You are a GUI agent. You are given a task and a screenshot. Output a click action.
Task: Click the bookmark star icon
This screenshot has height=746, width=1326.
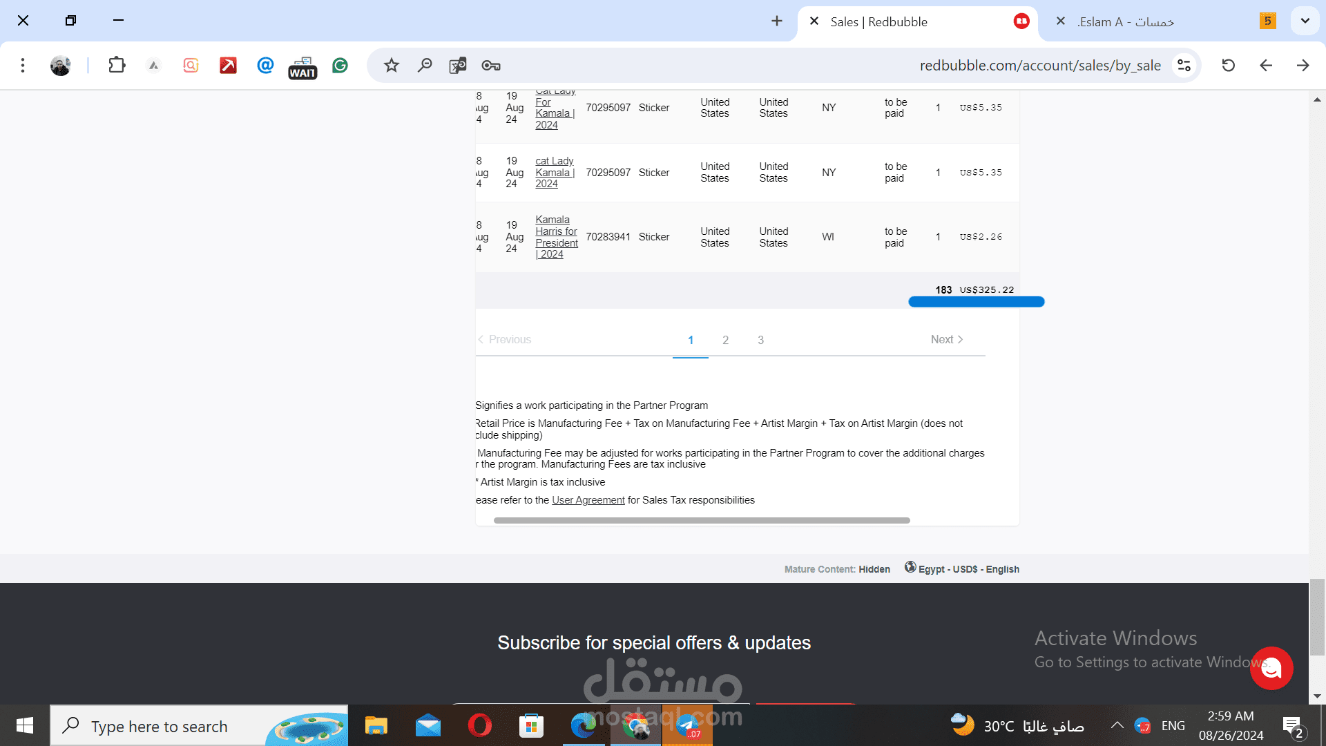click(392, 66)
